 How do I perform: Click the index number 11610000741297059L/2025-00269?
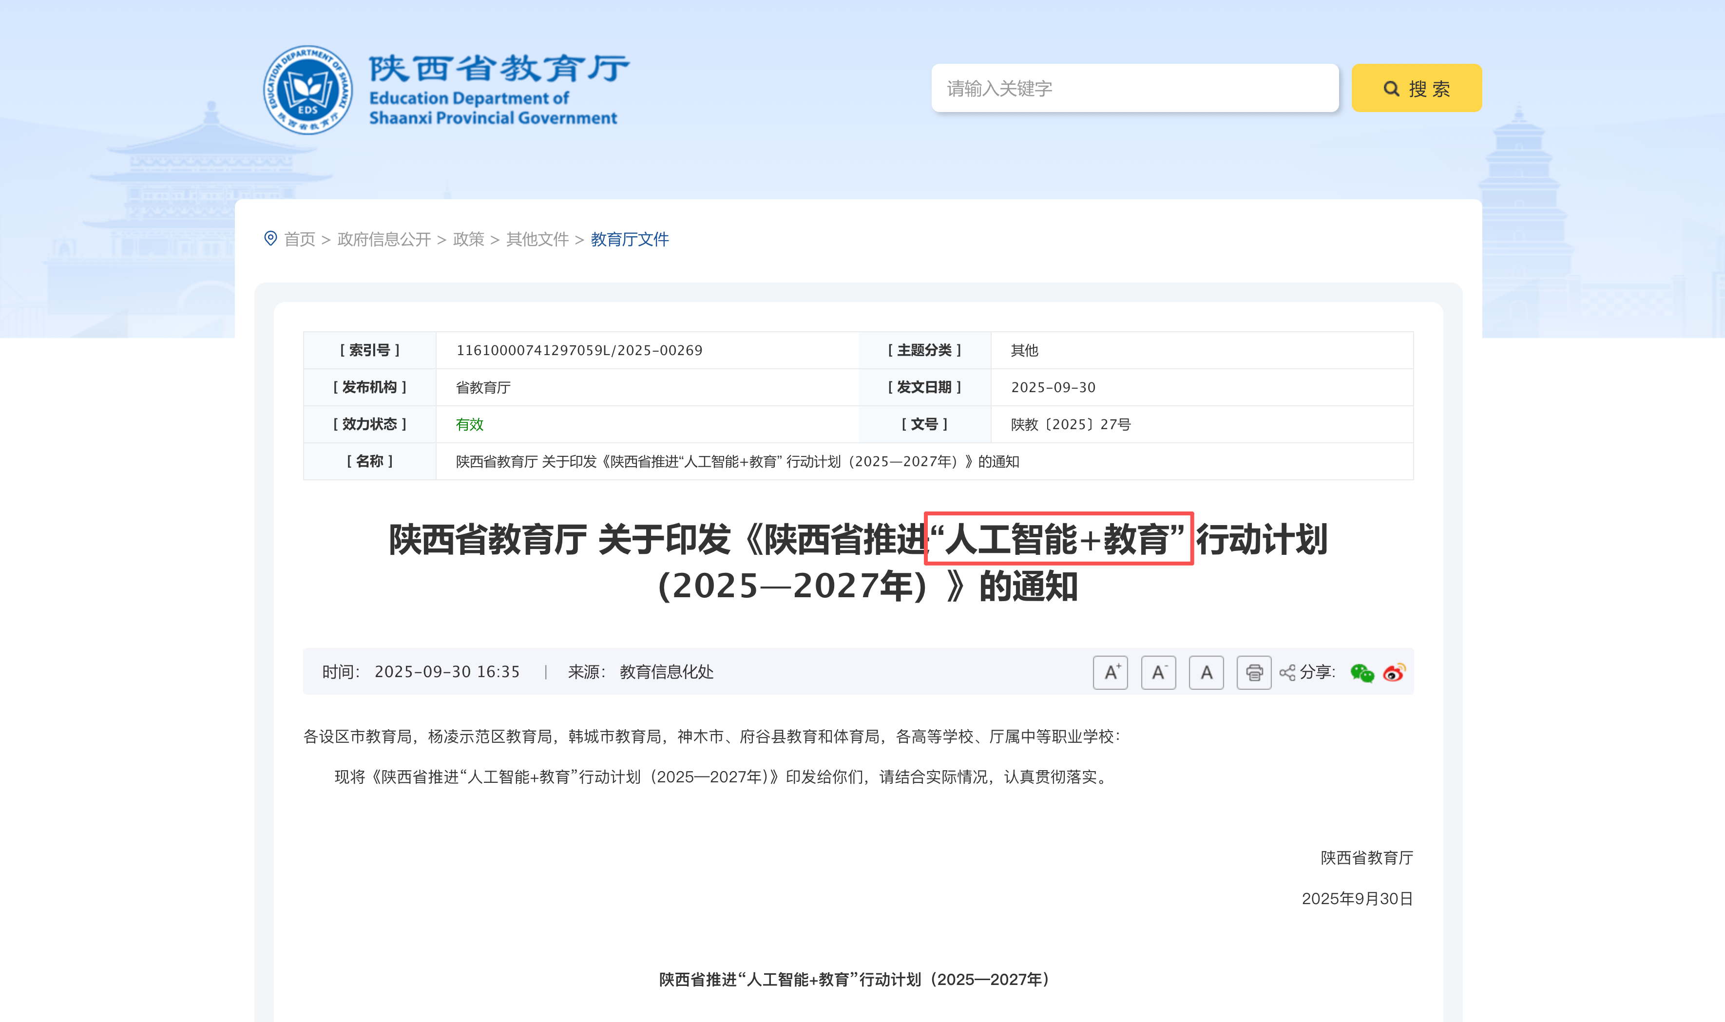579,350
